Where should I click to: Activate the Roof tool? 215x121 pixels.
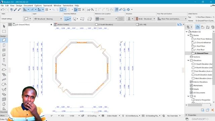tap(4, 84)
